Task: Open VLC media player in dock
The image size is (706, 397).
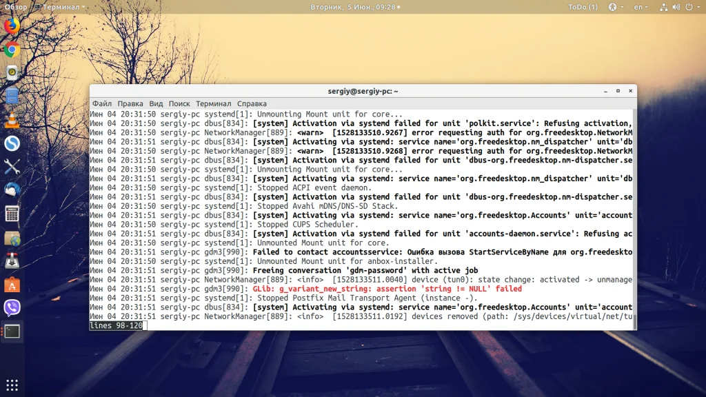Action: pyautogui.click(x=12, y=120)
